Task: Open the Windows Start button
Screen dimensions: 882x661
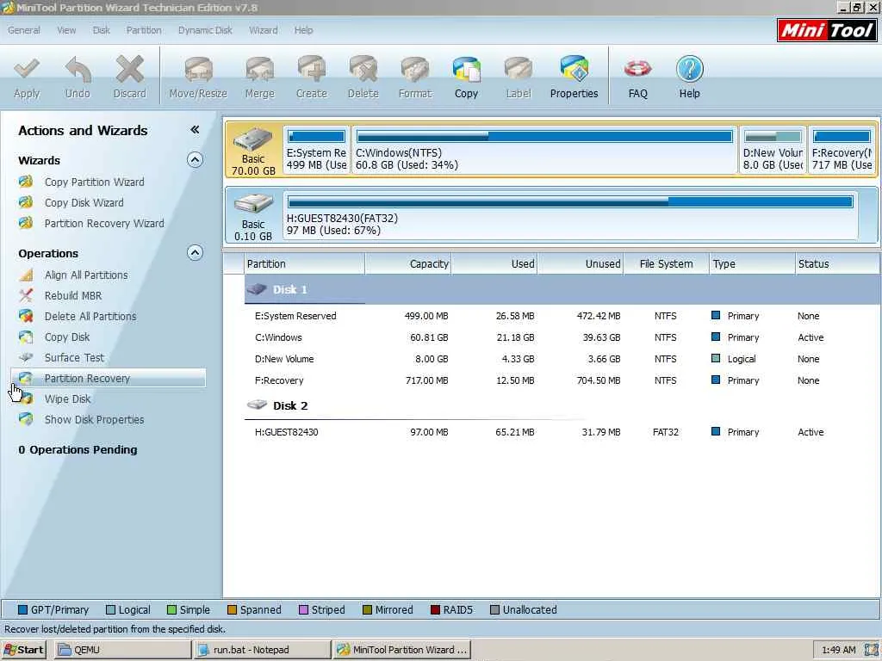Action: click(23, 650)
